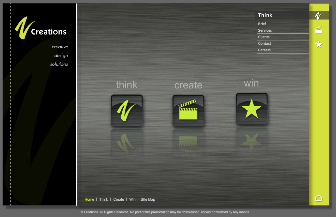This screenshot has width=336, height=217.
Task: Click the clapperboard icon in green sidebar
Action: tap(319, 30)
